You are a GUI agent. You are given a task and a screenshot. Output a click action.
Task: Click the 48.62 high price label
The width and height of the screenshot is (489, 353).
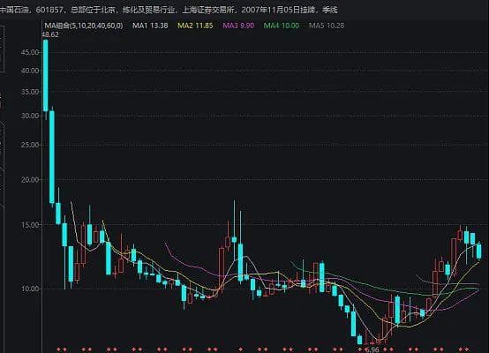coord(50,34)
